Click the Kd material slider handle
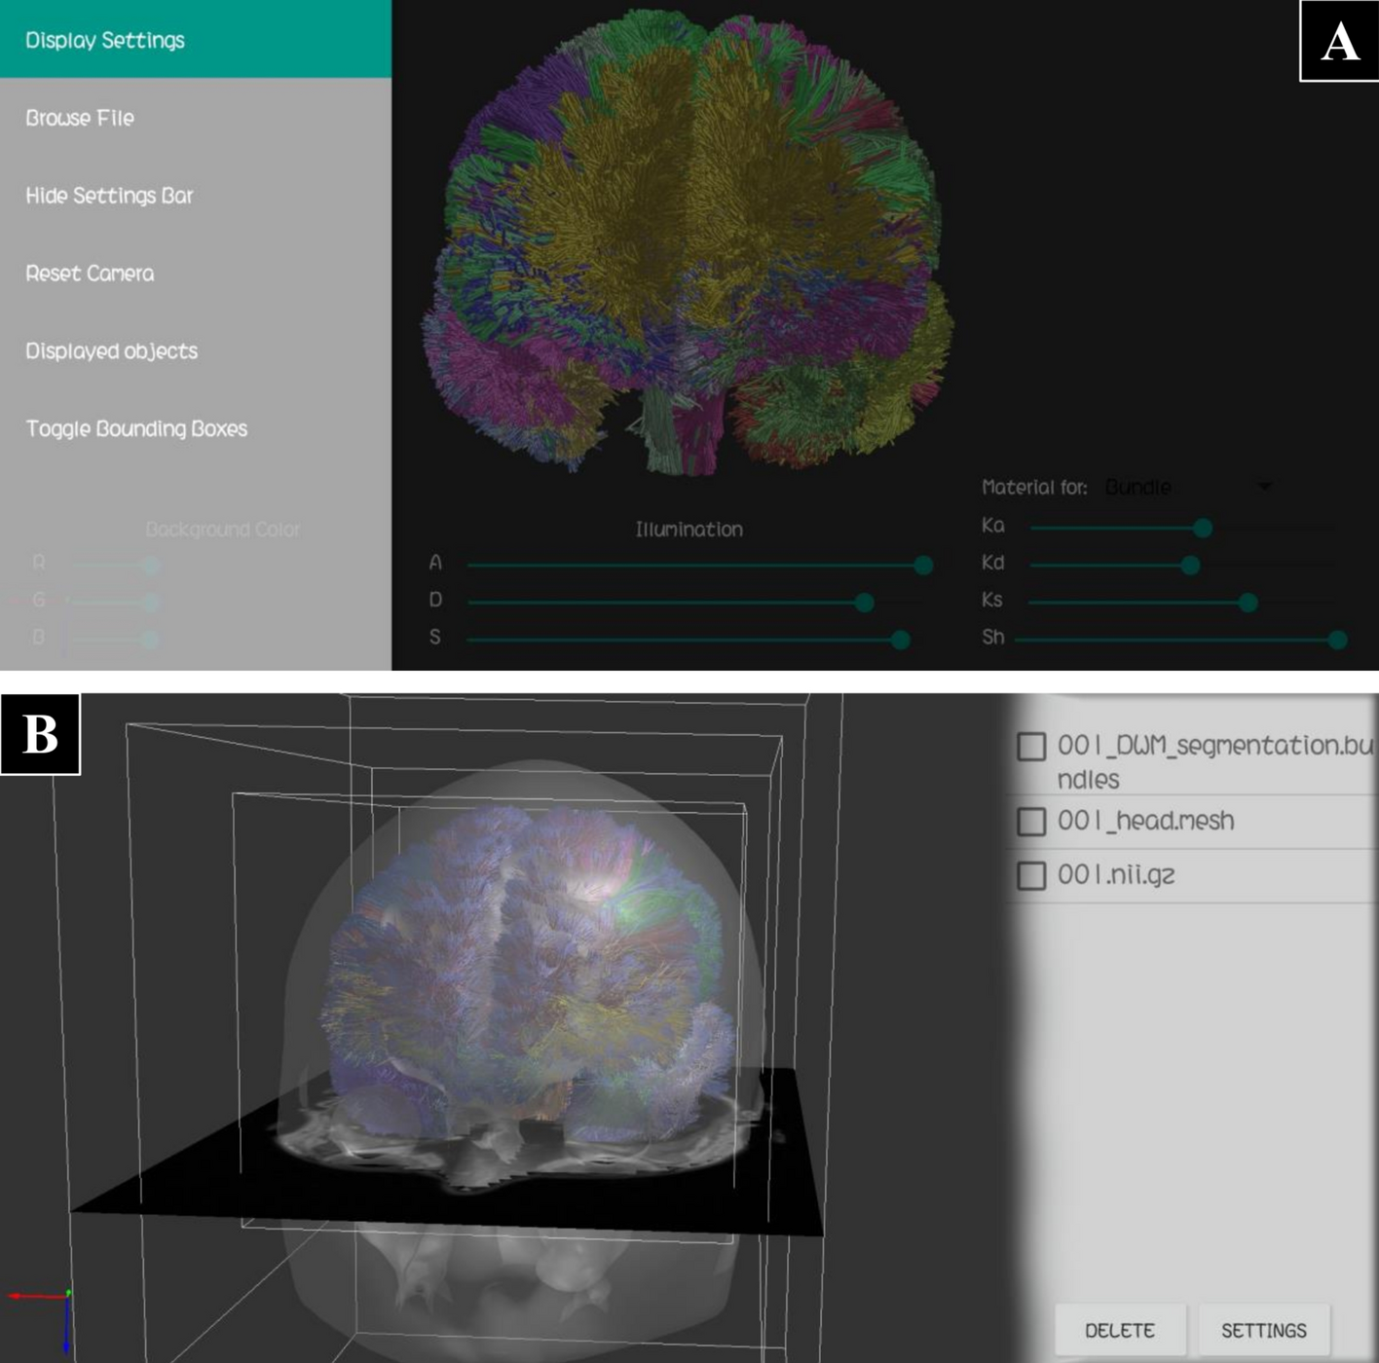 (x=1190, y=565)
